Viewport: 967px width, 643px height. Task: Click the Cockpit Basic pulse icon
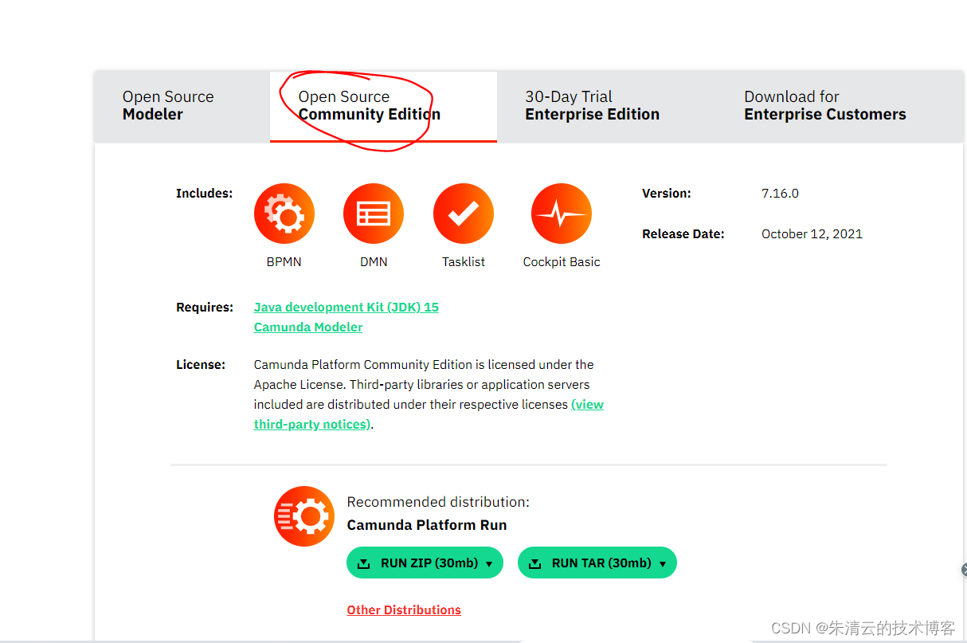[x=562, y=214]
